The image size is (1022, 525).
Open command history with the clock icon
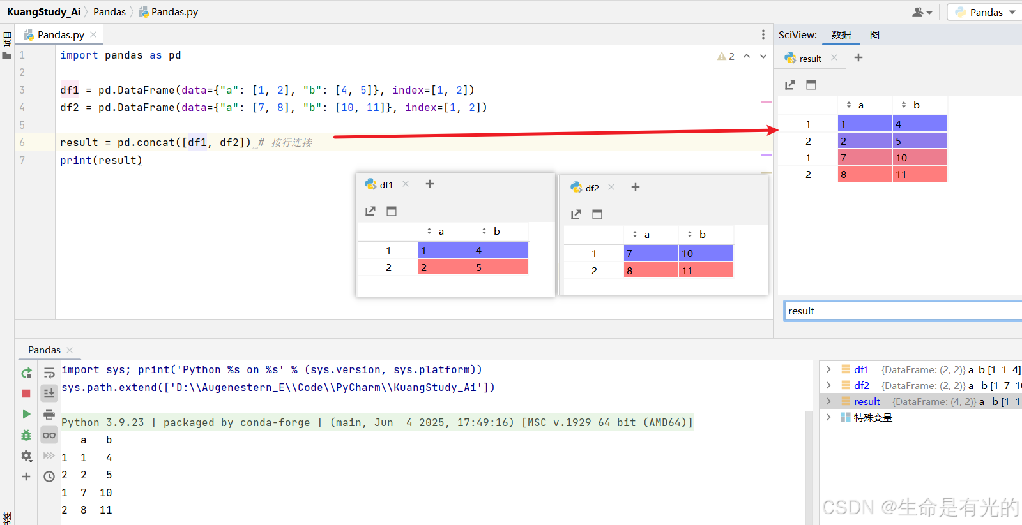tap(49, 477)
